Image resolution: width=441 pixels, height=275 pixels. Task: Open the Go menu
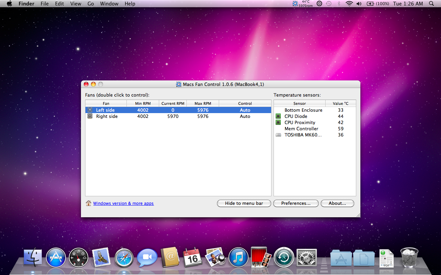[91, 3]
